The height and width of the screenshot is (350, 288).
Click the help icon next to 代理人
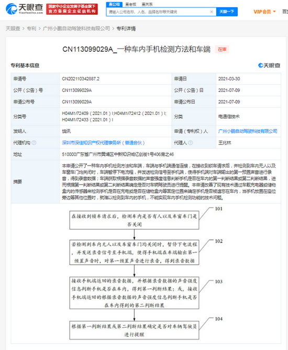(190, 143)
